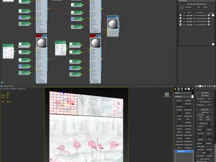Click first sub-material color swatch
Viewport: 216px width, 162px height.
[x=208, y=15]
